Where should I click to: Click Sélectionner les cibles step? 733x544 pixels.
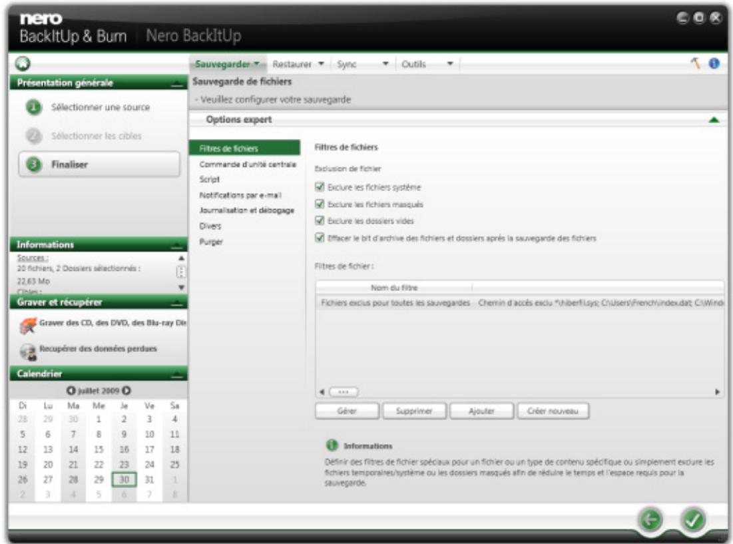[97, 136]
